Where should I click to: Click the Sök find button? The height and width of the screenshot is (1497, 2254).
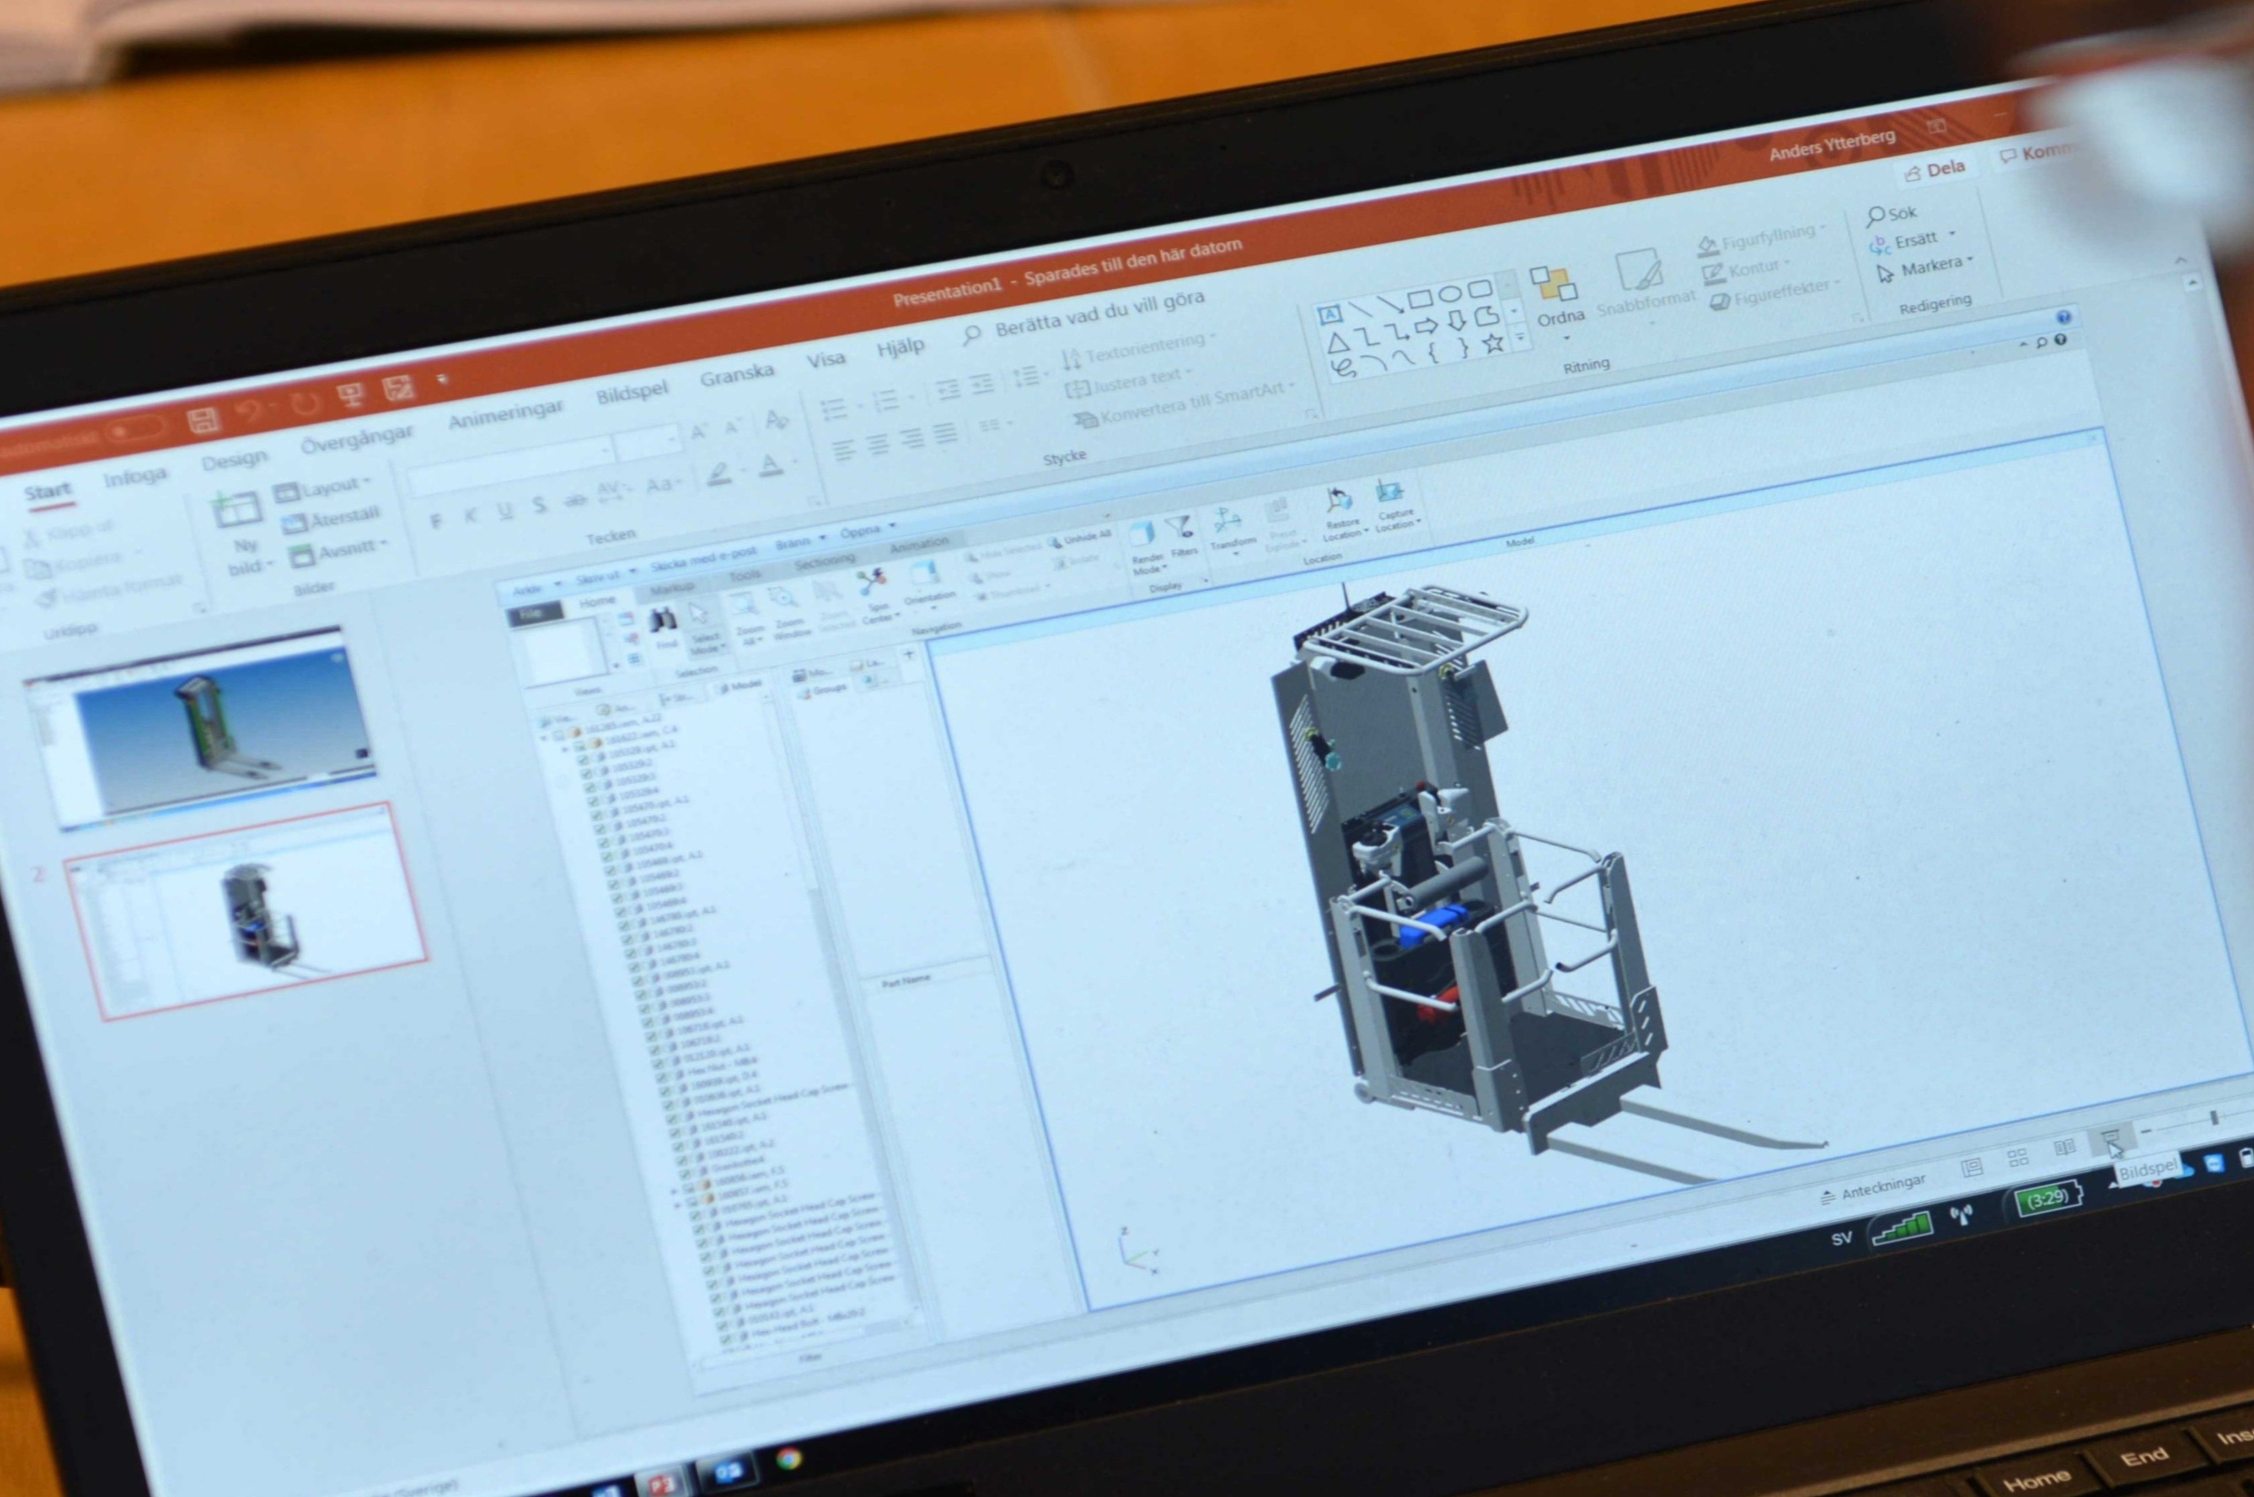[x=1891, y=215]
